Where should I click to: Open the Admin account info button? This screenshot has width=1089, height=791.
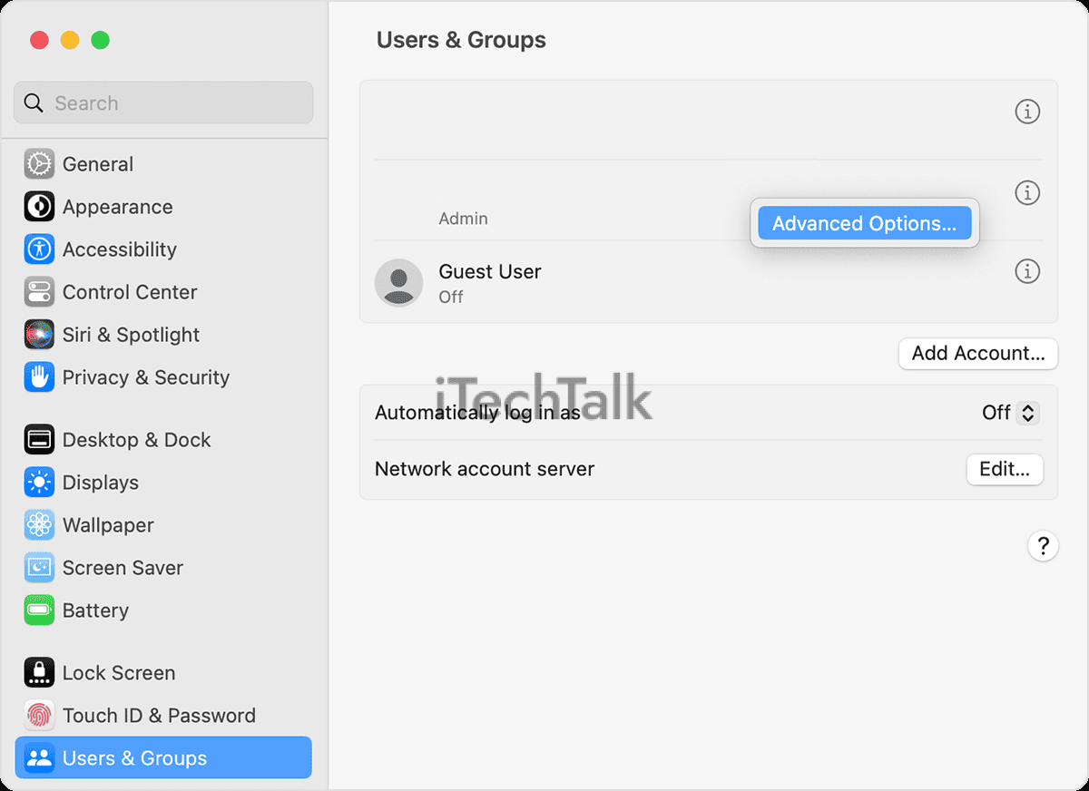(x=1026, y=192)
